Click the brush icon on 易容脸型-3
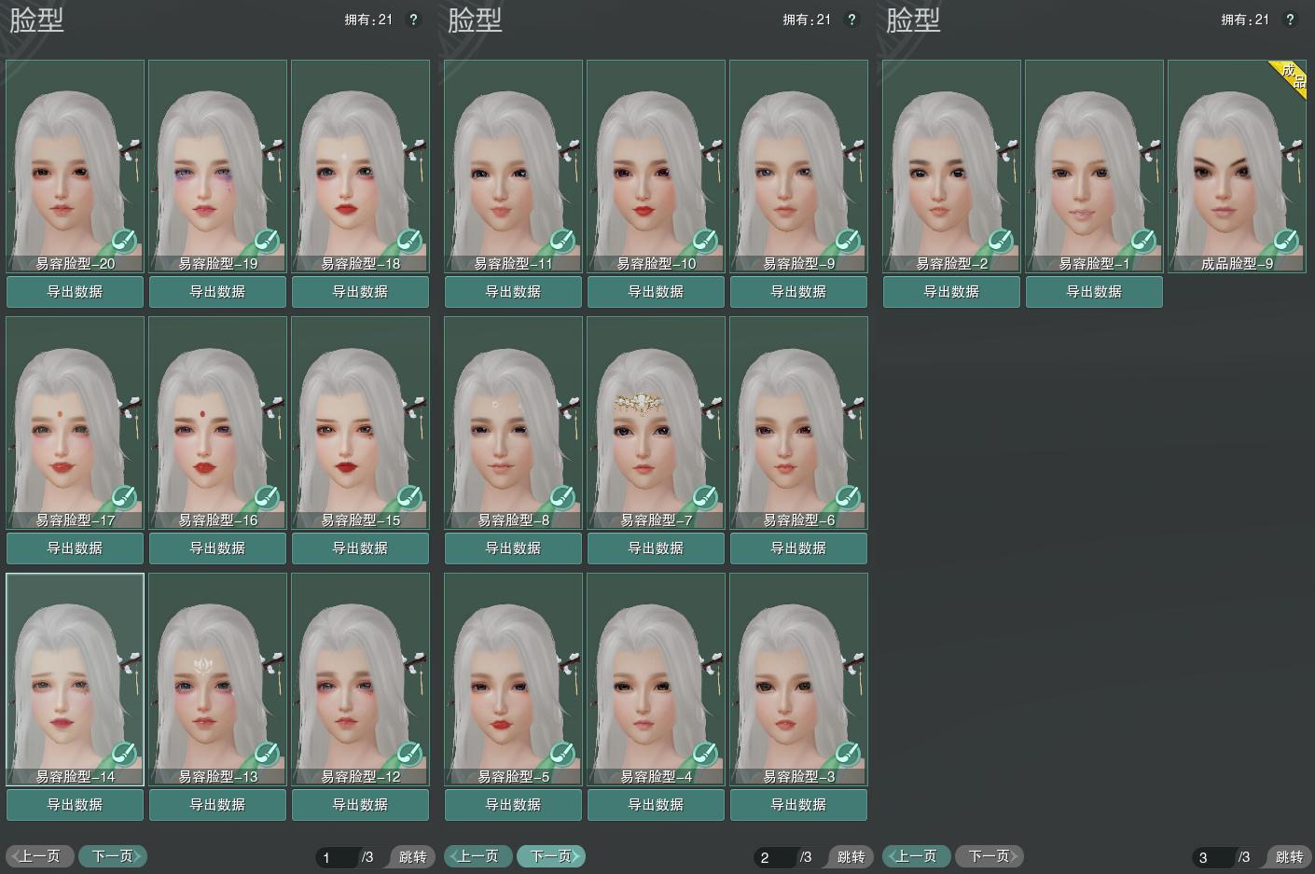This screenshot has width=1315, height=874. click(848, 755)
